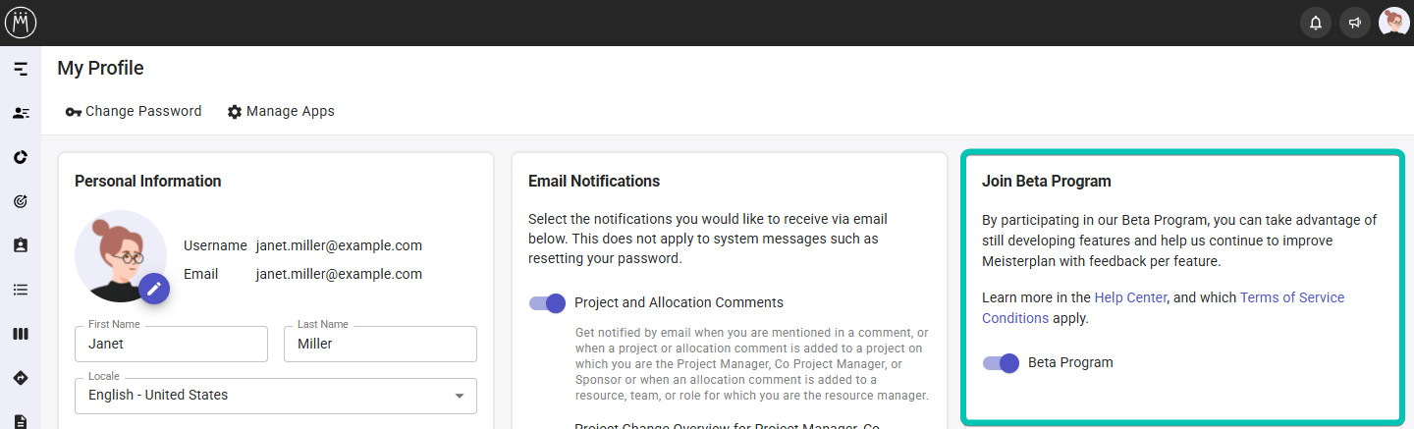The width and height of the screenshot is (1414, 429).
Task: Open the Terms of Service Conditions link
Action: tap(1291, 297)
